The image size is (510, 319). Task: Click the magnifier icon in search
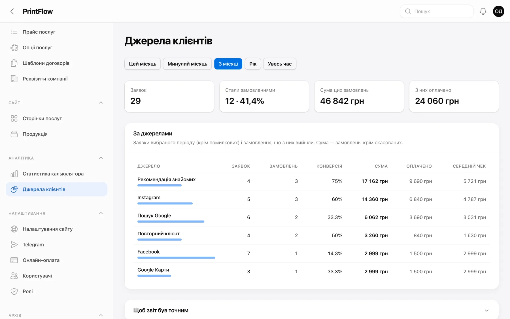tap(408, 11)
